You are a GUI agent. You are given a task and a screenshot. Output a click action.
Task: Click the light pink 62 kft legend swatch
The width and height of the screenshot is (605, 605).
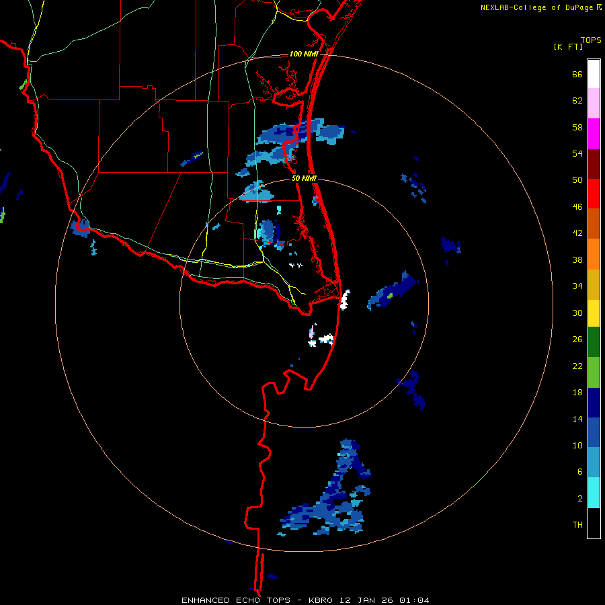point(594,104)
